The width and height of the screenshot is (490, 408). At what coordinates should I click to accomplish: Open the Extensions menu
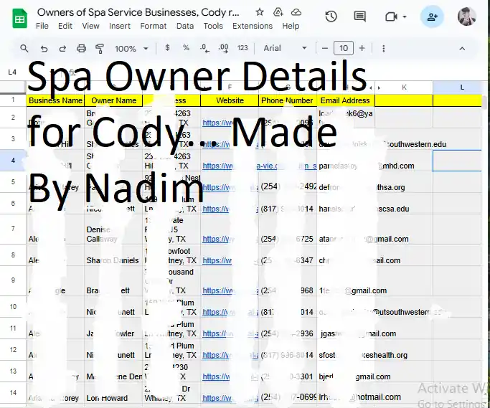[253, 26]
